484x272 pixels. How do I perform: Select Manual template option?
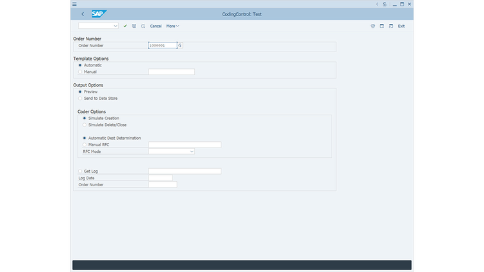(80, 72)
